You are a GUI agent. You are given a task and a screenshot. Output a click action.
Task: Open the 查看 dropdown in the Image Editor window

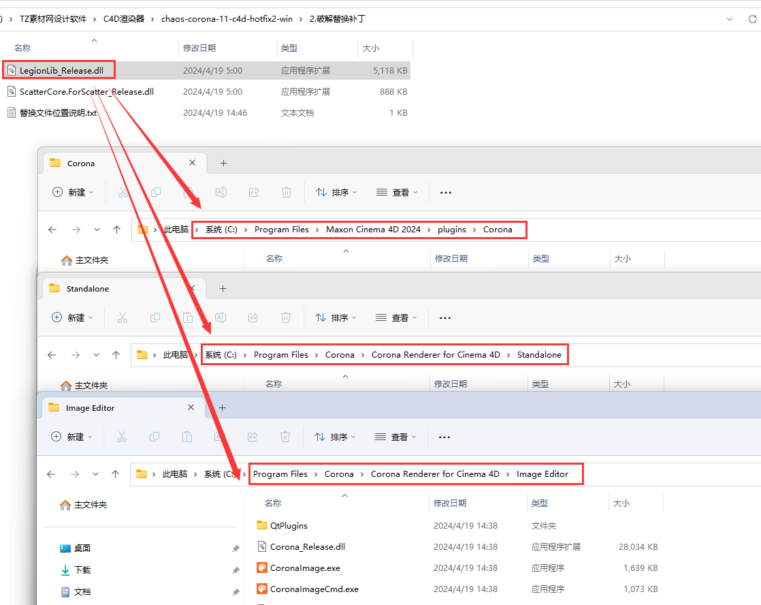coord(395,437)
